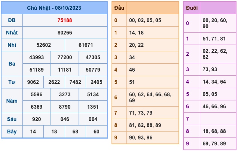
Task: Click fifth prize number 1351
Action: click(93, 107)
